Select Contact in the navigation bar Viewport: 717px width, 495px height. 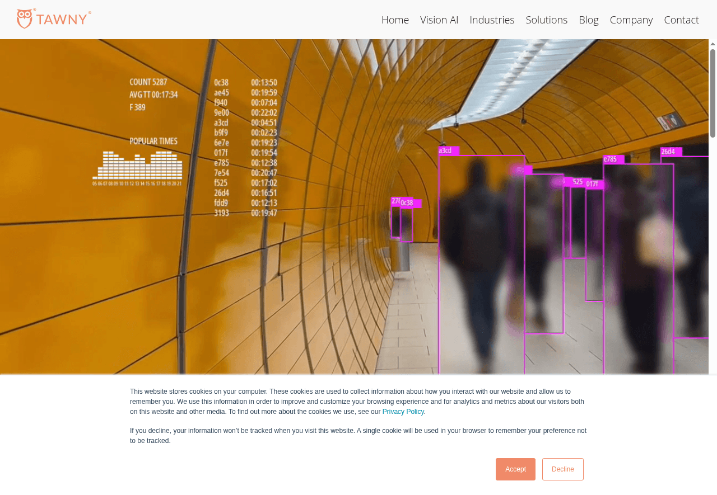point(681,20)
